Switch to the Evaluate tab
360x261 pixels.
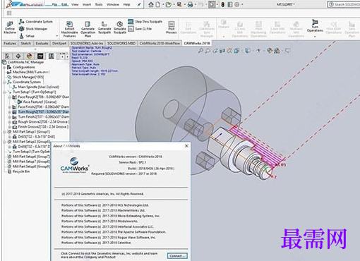(x=42, y=43)
